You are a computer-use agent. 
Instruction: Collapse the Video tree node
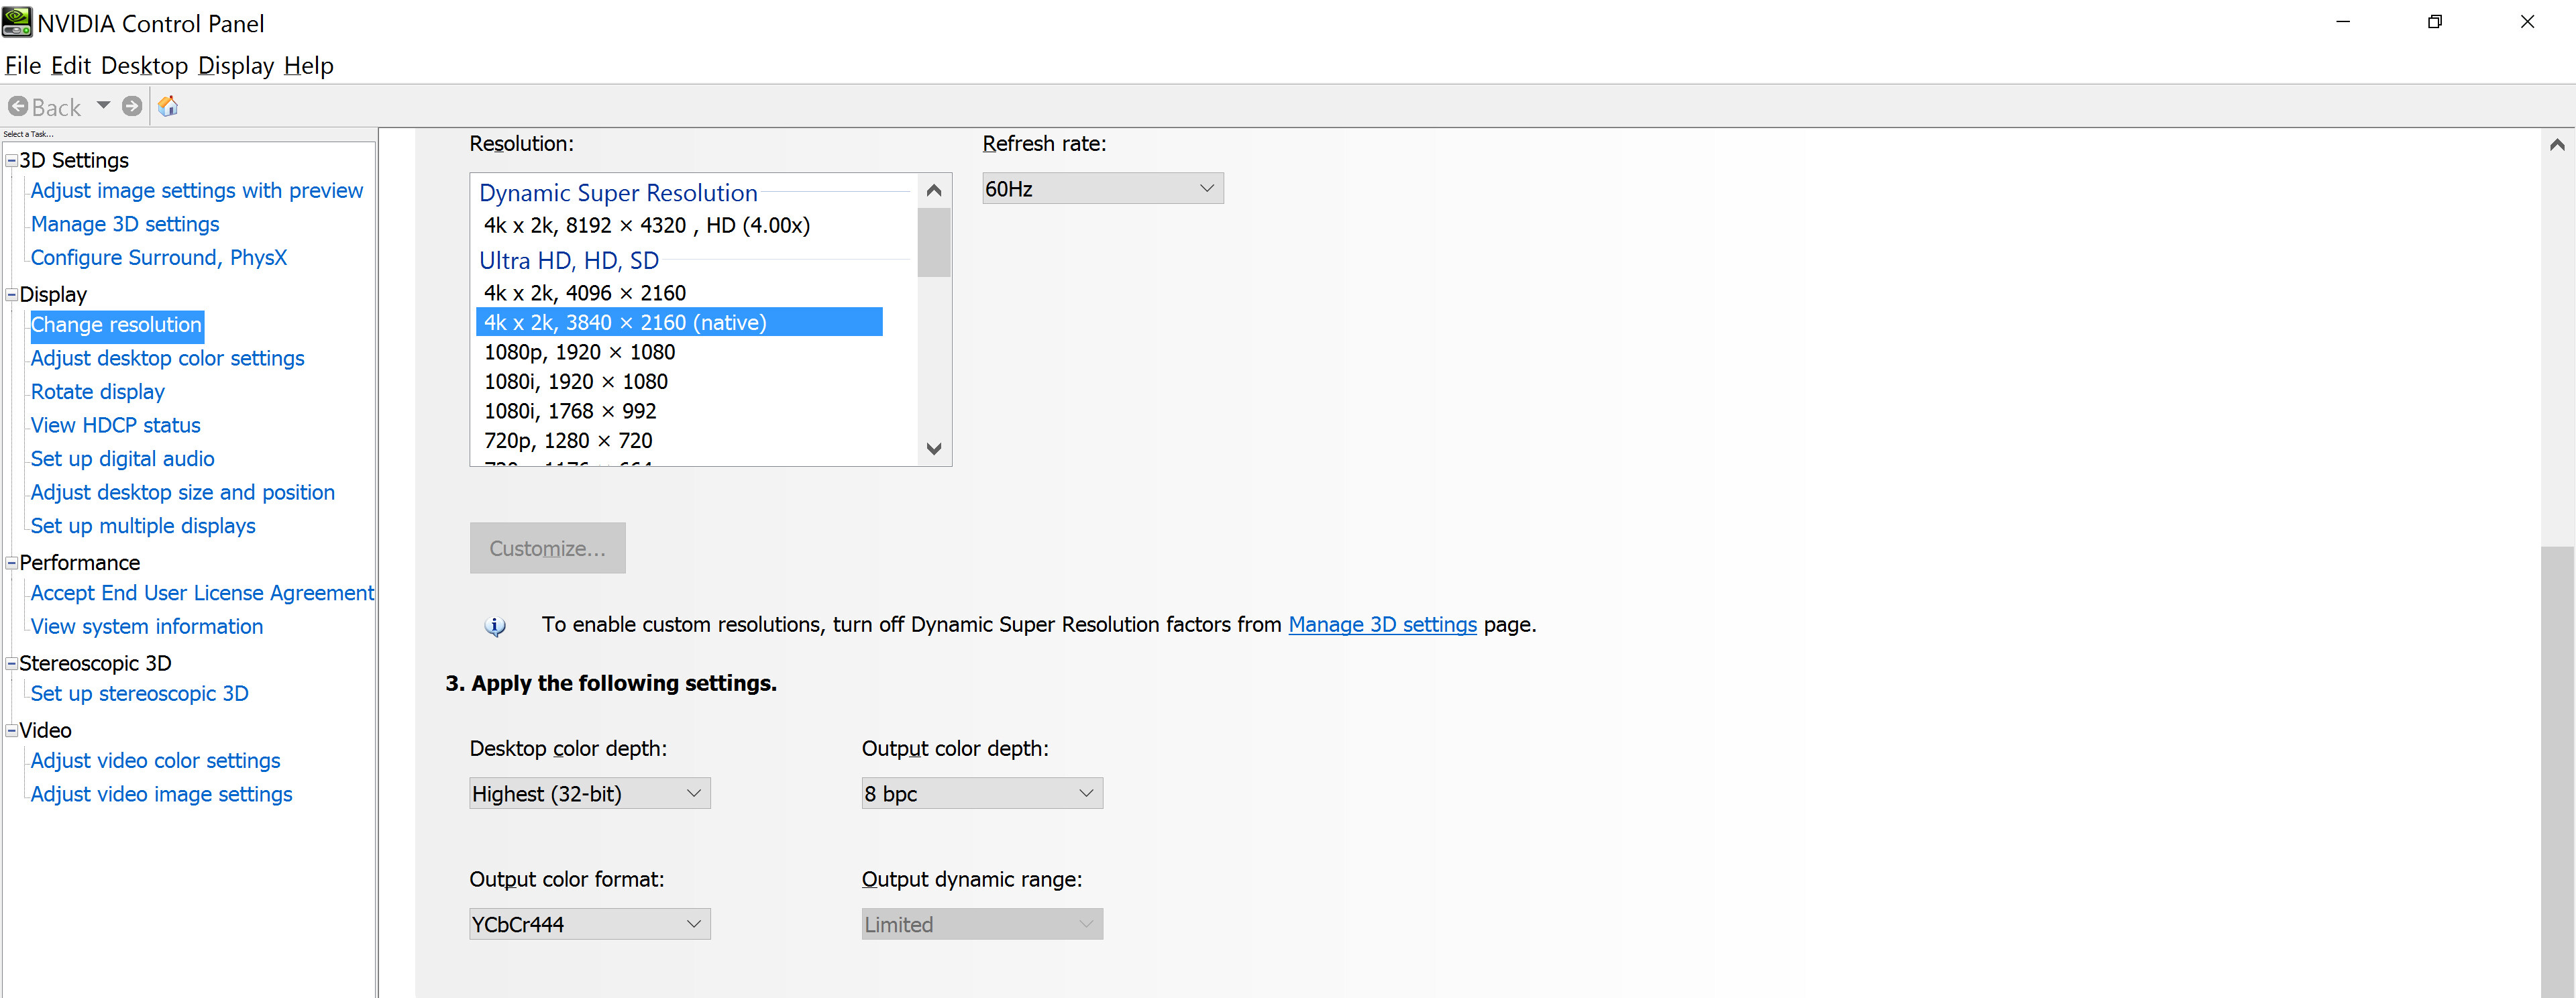pyautogui.click(x=12, y=730)
